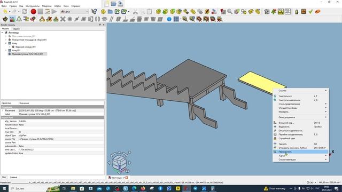The width and height of the screenshot is (342, 192).
Task: Open the Макросы menu
Action: point(46,6)
